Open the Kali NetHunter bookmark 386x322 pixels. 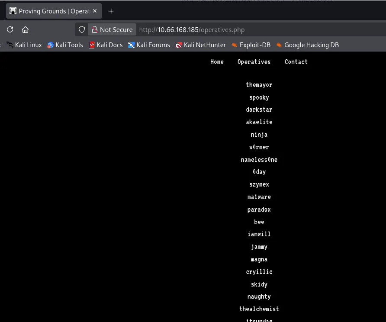click(x=200, y=45)
